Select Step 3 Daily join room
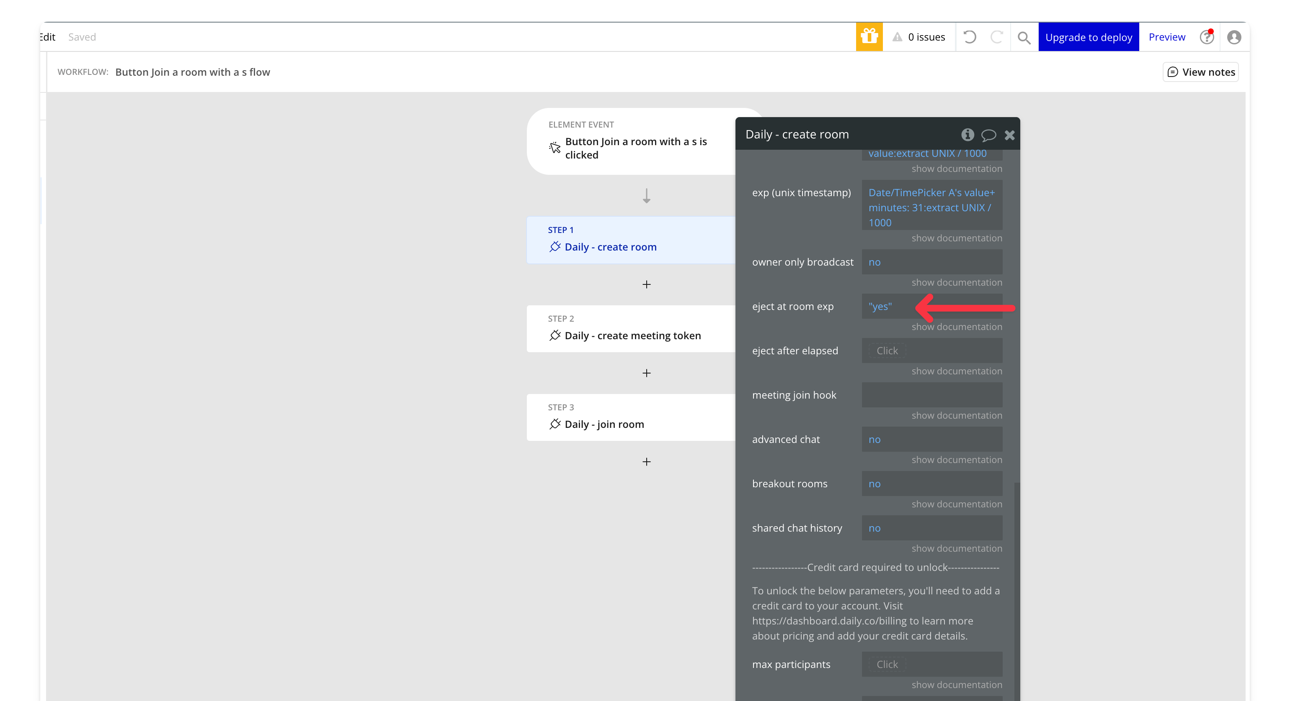1290x701 pixels. (x=604, y=424)
